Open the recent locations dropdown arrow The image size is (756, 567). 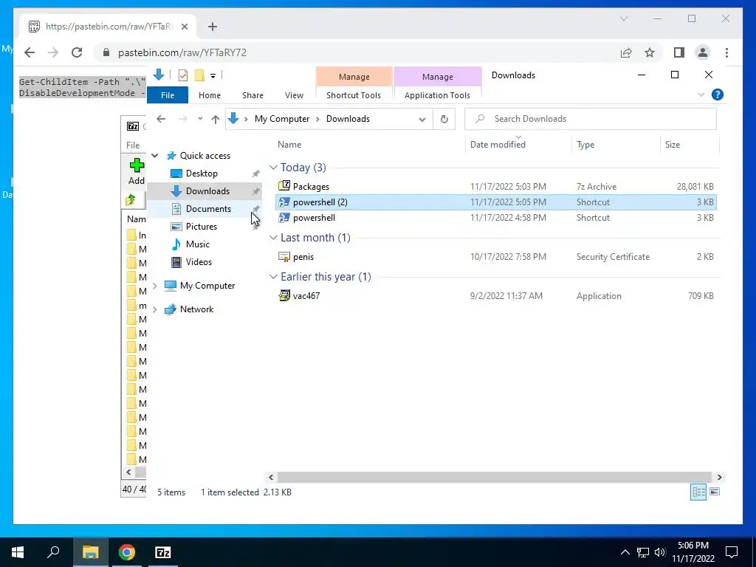tap(200, 119)
